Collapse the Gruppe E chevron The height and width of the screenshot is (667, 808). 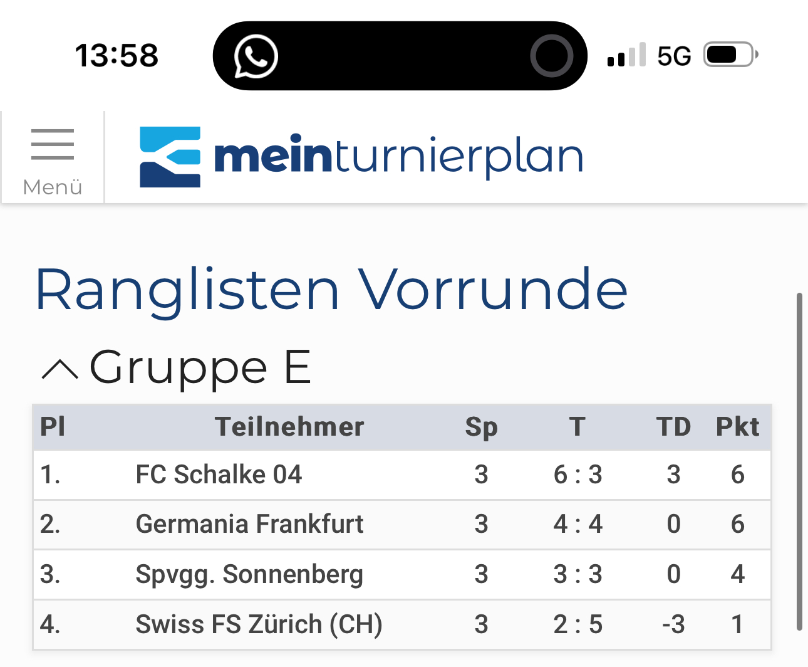pos(60,370)
